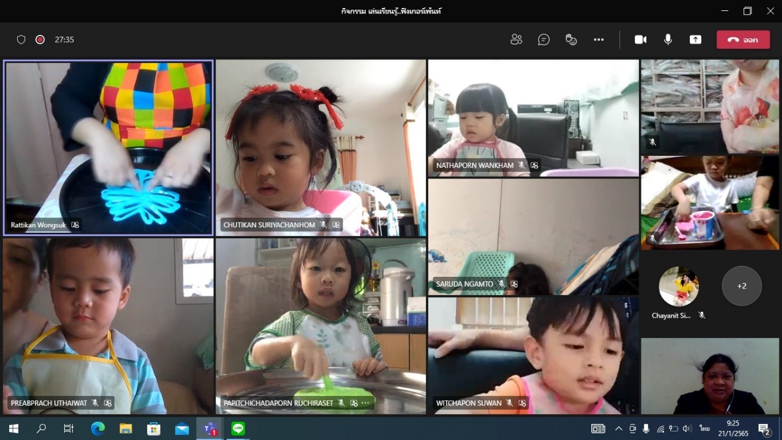Show hidden system tray icons
Viewport: 782px width, 440px height.
tap(618, 429)
